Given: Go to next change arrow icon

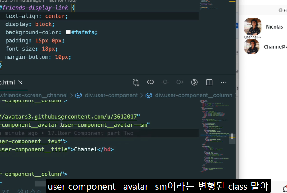Looking at the screenshot, I should [x=180, y=82].
